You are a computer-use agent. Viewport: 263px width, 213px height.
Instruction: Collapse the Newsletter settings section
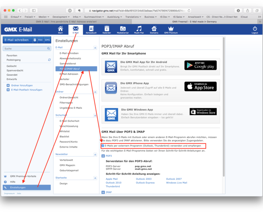[95, 155]
